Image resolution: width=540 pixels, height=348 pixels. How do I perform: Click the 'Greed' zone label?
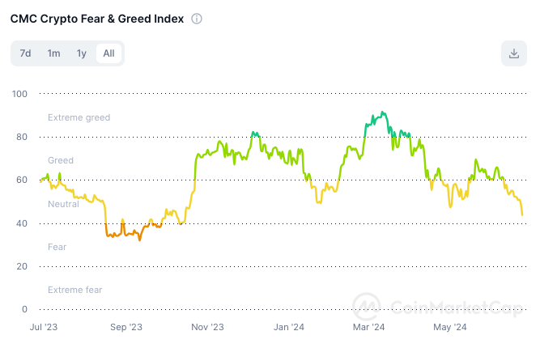[x=61, y=160]
